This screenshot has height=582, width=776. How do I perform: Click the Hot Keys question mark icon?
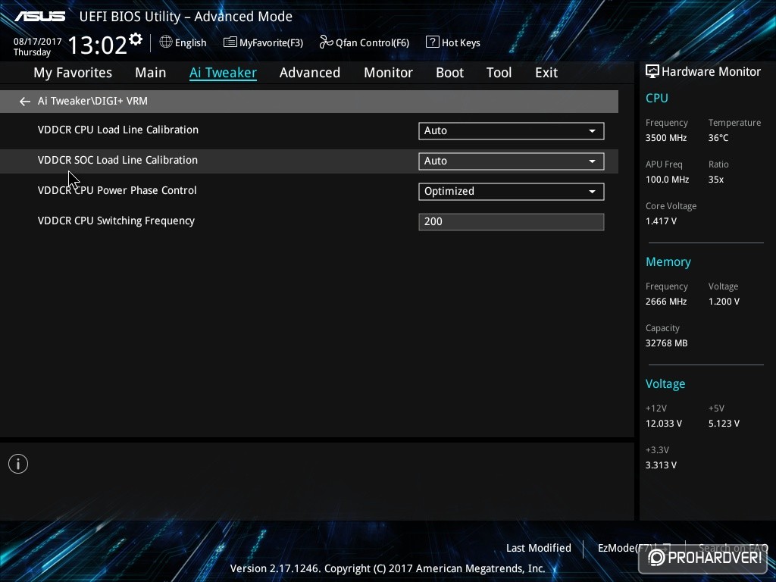[x=432, y=42]
